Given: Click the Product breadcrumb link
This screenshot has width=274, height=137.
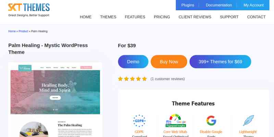Looking at the screenshot, I should [x=23, y=31].
